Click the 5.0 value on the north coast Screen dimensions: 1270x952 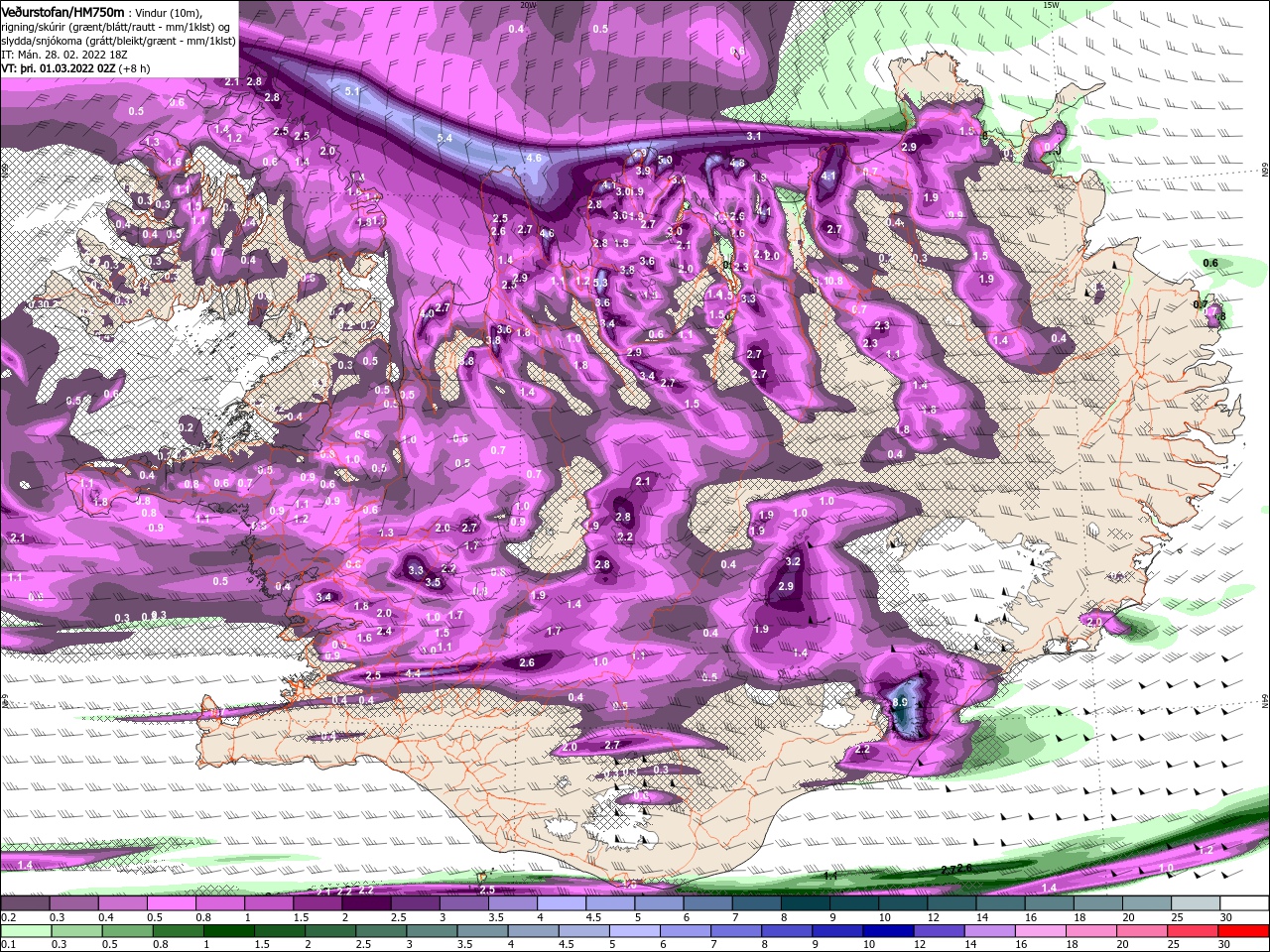point(665,160)
